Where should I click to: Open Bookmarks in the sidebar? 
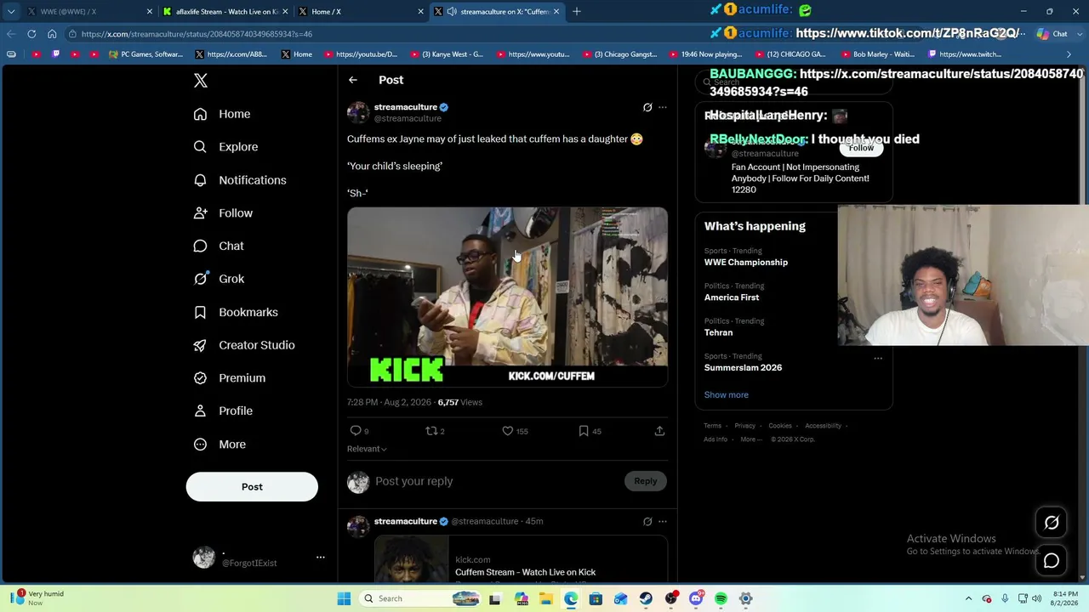coord(236,312)
